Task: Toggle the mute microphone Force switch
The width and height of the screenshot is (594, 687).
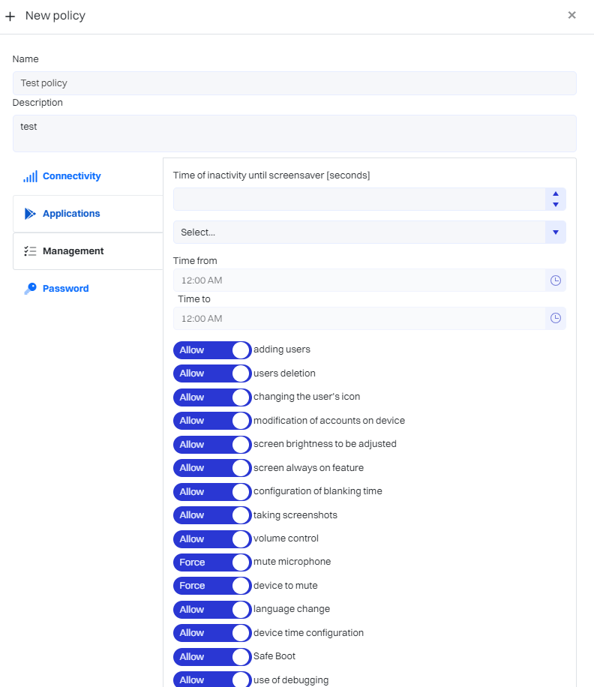Action: [212, 562]
